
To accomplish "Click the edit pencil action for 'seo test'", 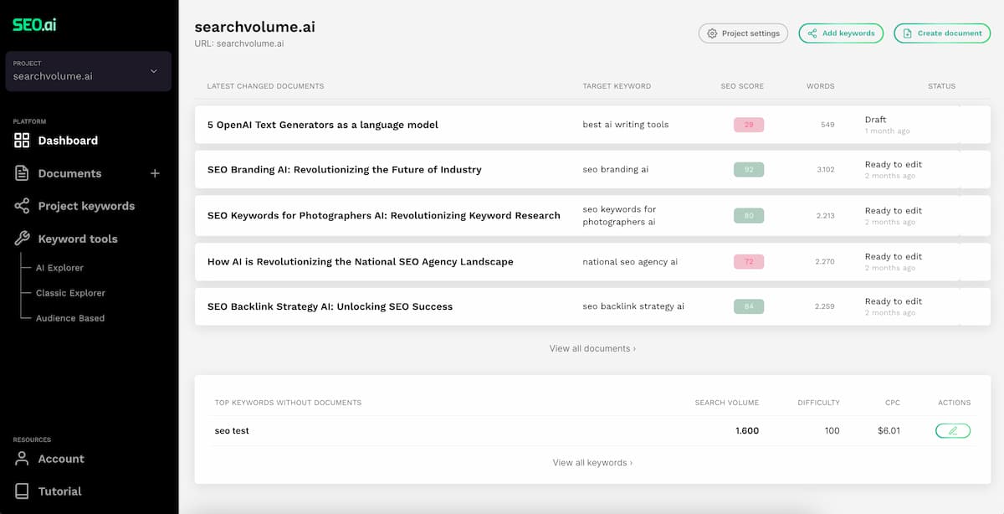I will point(953,429).
